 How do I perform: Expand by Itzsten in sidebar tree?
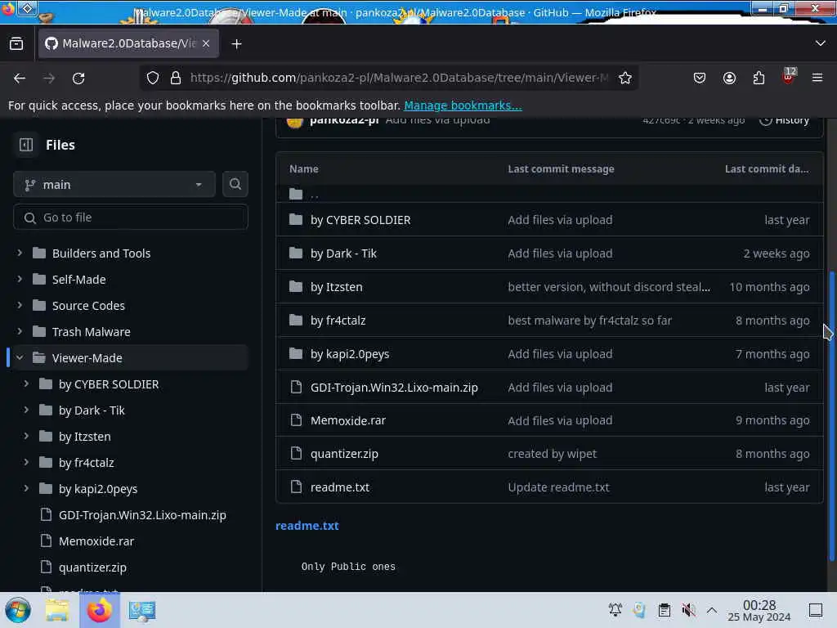(x=26, y=436)
